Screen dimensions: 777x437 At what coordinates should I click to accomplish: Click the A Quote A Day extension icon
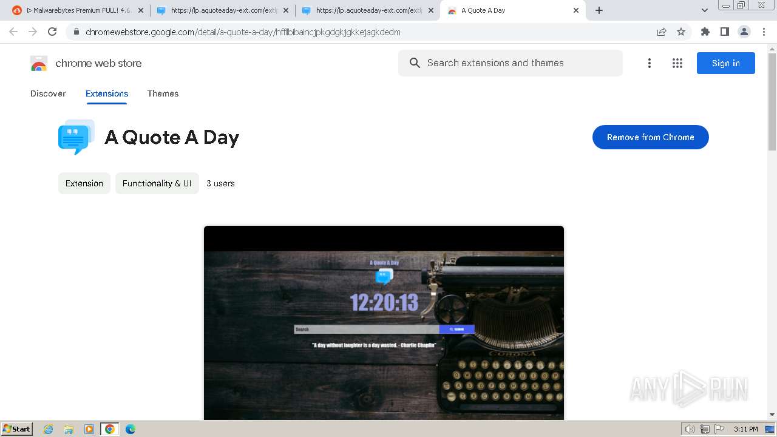click(76, 137)
